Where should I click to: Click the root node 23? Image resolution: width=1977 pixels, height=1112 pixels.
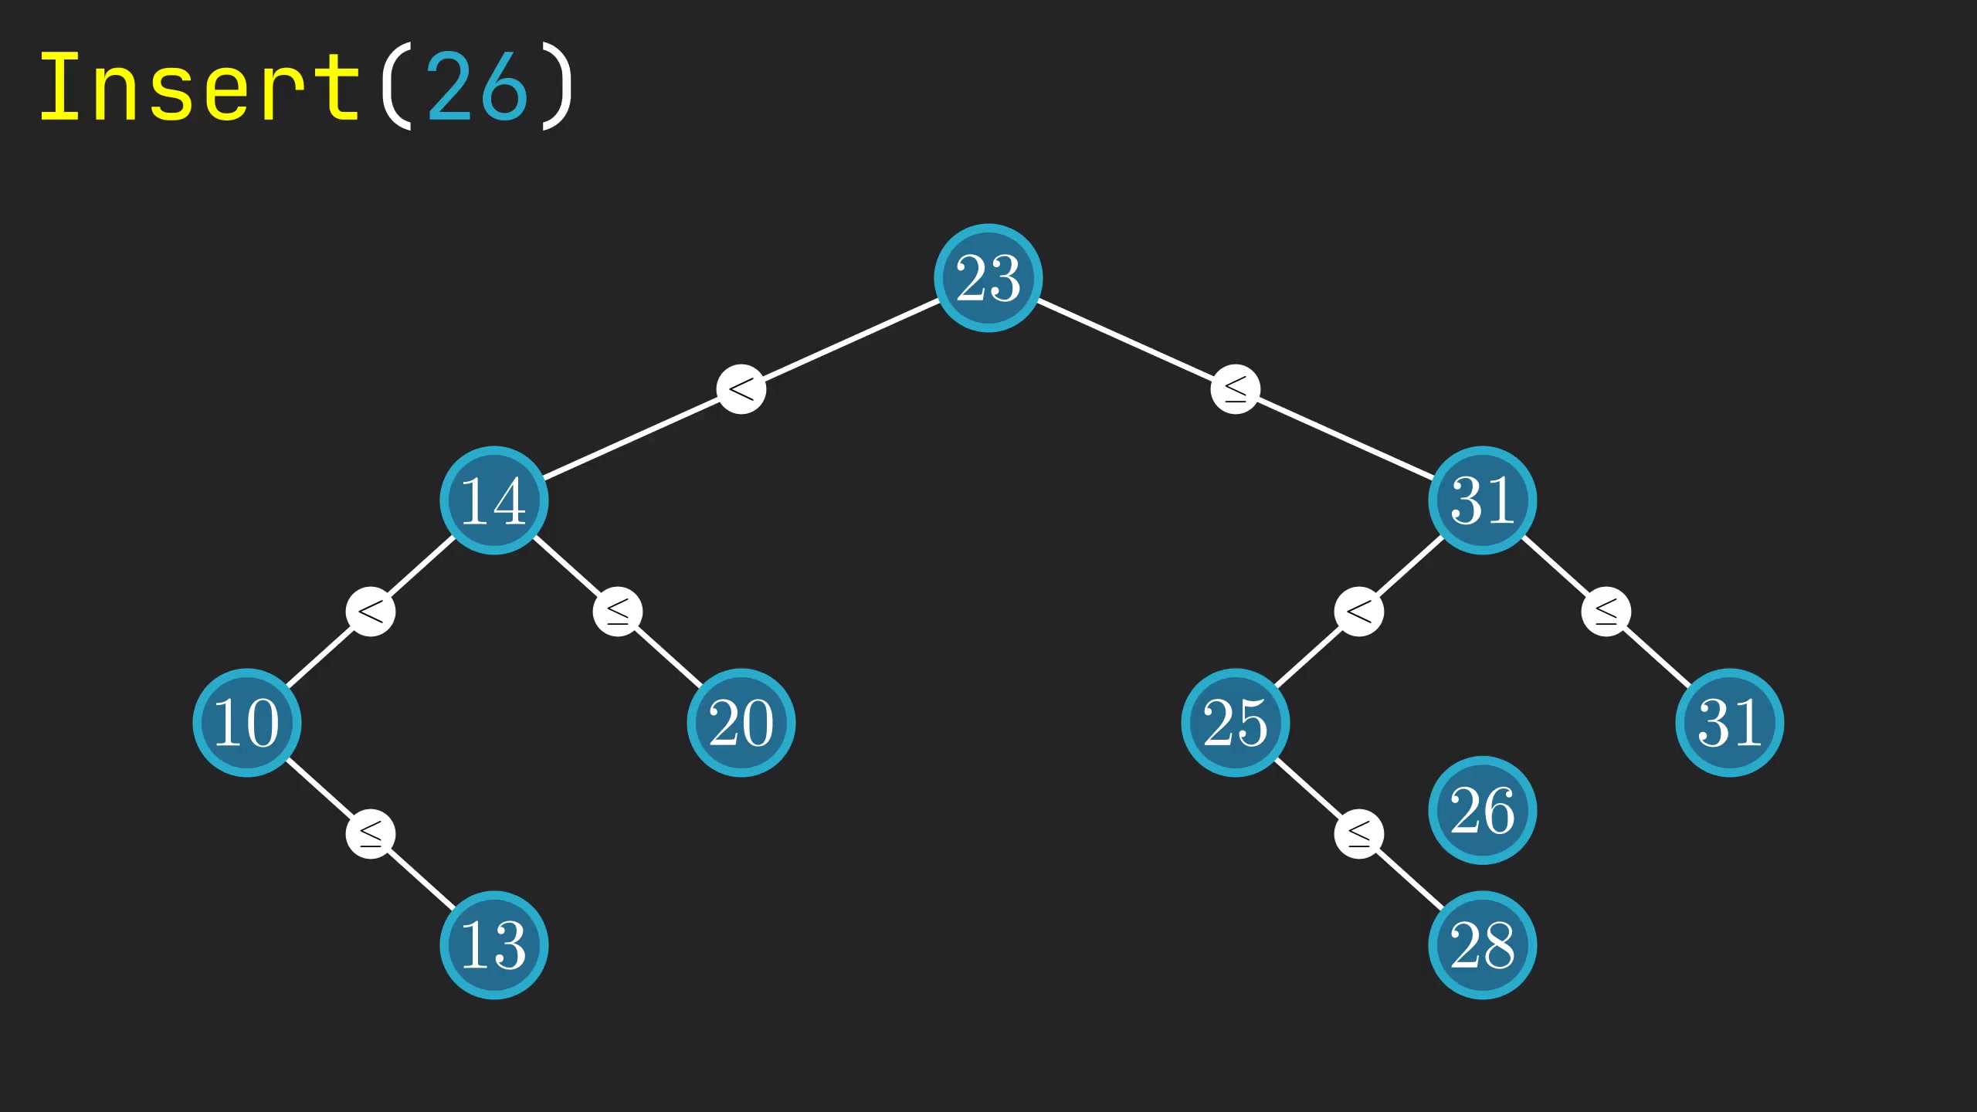tap(988, 277)
